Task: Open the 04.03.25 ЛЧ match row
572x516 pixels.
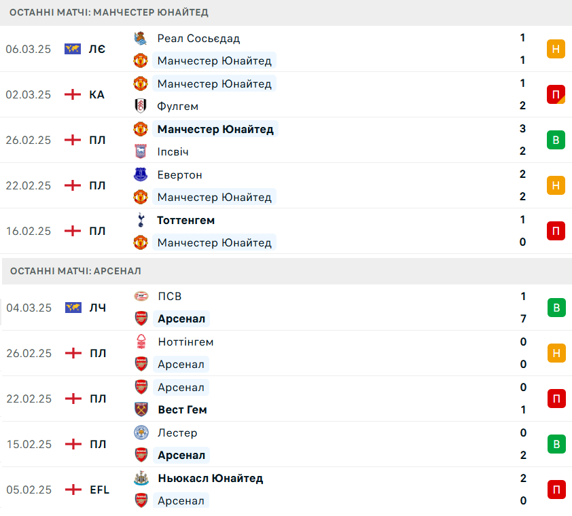Action: [286, 308]
